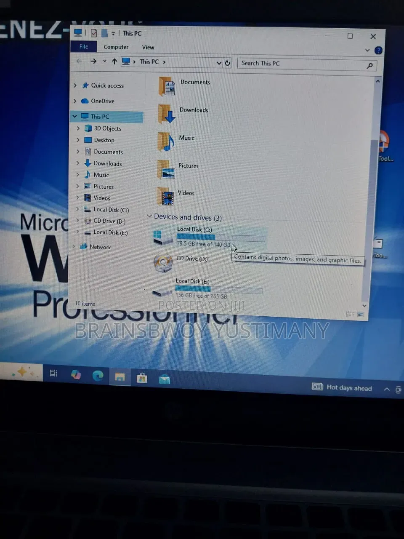
Task: Open the recent locations dropdown arrow
Action: pyautogui.click(x=104, y=61)
